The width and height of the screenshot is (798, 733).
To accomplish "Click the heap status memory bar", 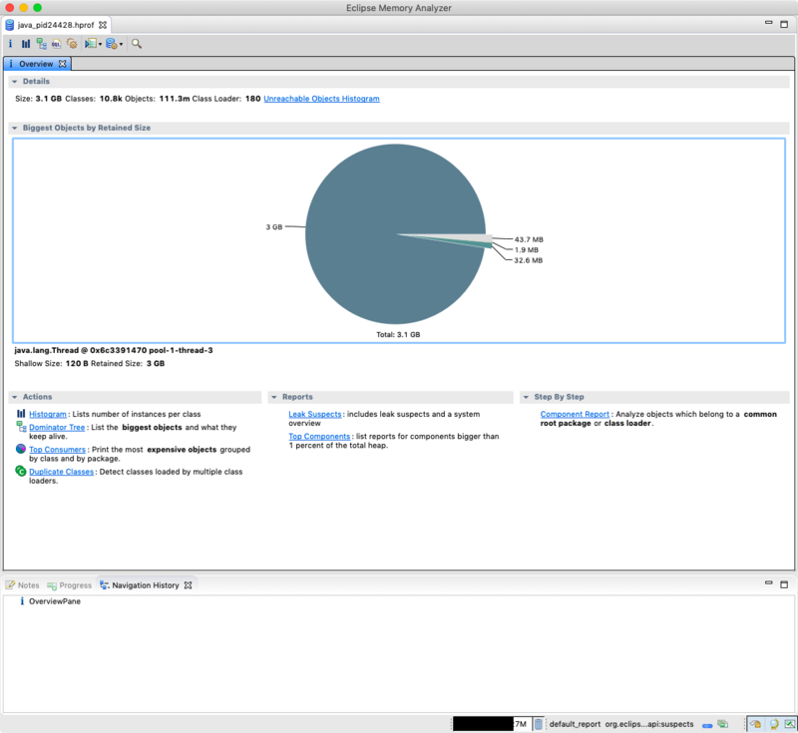I will (x=491, y=724).
